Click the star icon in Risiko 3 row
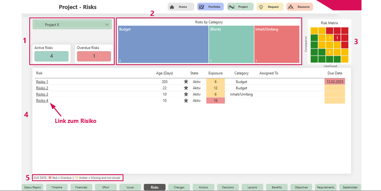This screenshot has width=381, height=191. pos(186,94)
